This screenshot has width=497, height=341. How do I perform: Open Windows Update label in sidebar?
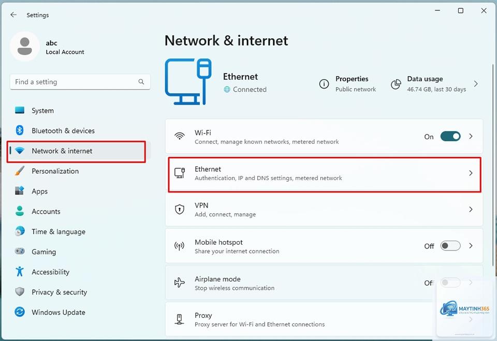(59, 312)
